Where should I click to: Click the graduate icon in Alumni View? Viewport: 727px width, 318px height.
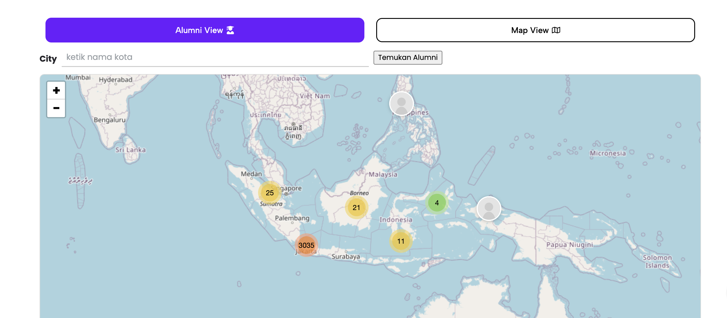click(x=230, y=30)
